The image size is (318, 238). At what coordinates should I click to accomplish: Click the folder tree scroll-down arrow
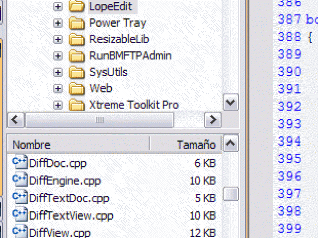(231, 102)
